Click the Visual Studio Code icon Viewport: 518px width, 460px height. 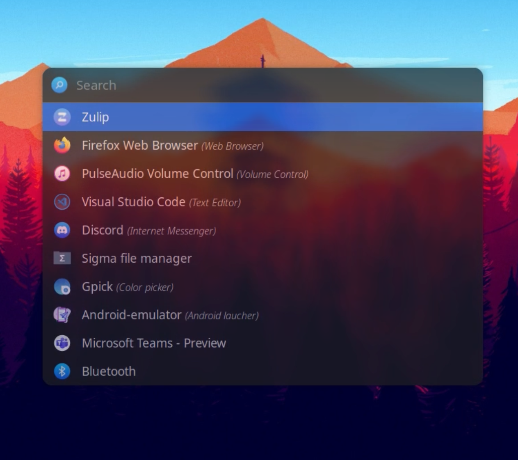[62, 202]
